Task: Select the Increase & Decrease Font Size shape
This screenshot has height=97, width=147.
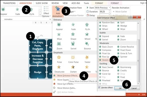Action: 38,59
